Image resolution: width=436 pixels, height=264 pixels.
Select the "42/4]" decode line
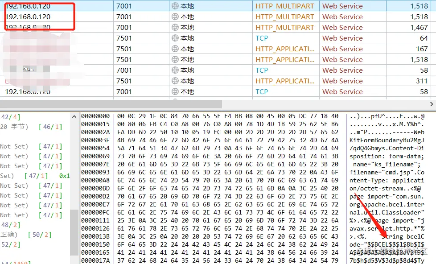tap(10, 117)
